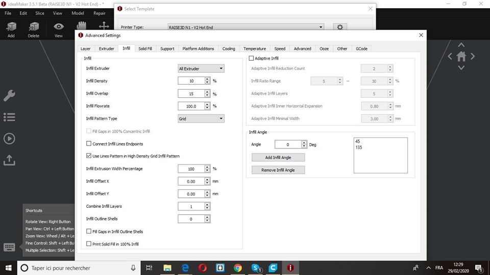
Task: Click Cortana microphone icon in search box
Action: tap(133, 268)
